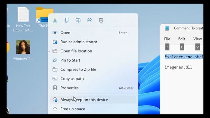Click the Command To creat Notepad window title
210x118 pixels.
click(189, 28)
